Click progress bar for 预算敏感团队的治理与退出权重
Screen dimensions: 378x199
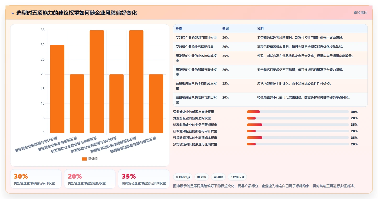298,144
